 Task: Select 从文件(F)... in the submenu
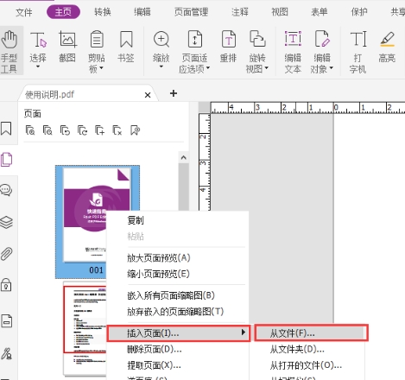[x=311, y=333]
